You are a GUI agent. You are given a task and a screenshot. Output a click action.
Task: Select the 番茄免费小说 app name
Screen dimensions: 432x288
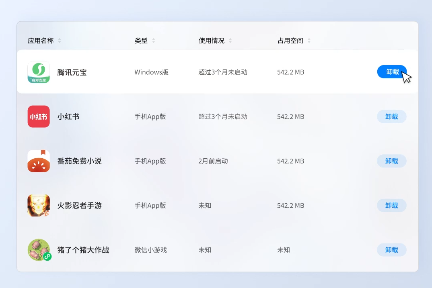pos(79,161)
